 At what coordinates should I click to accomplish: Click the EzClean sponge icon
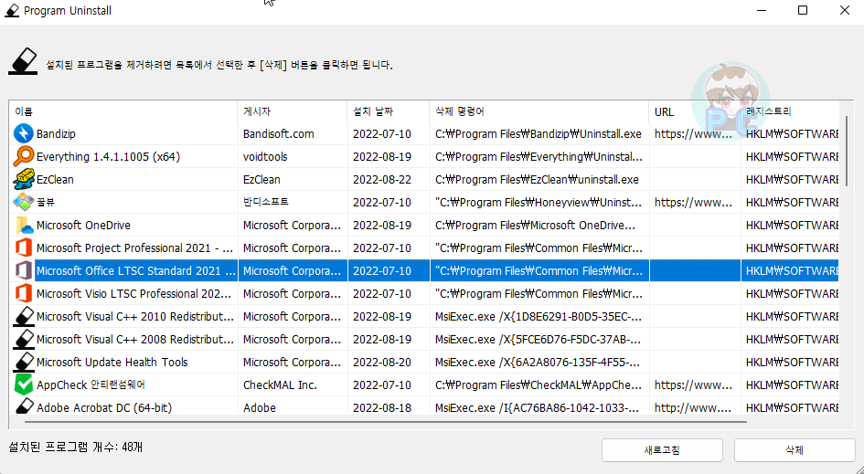point(24,180)
